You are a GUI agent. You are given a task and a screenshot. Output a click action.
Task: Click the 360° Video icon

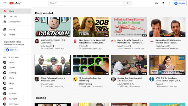pos(5,104)
